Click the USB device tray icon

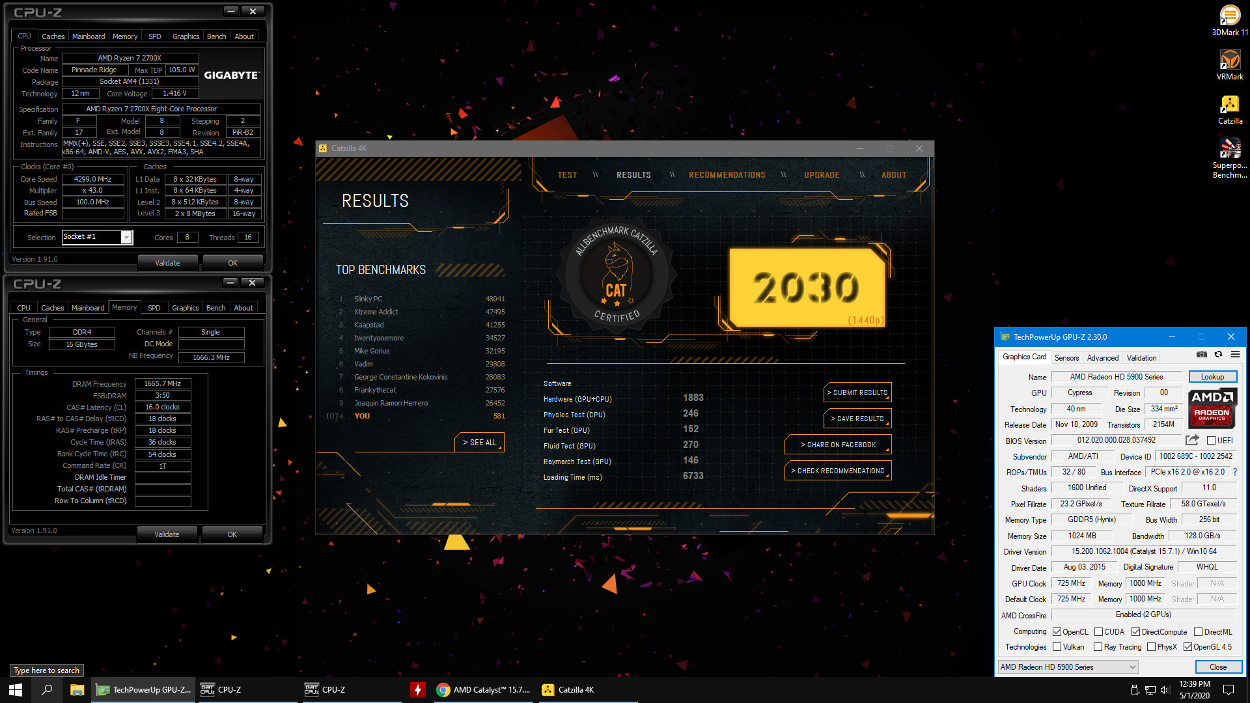tap(1134, 690)
